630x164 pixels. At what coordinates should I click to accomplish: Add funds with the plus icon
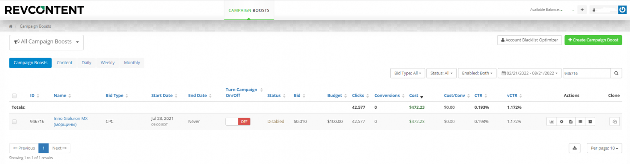(x=582, y=9)
